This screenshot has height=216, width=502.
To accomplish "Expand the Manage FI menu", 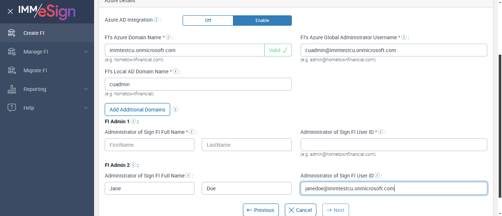I will pyautogui.click(x=86, y=52).
